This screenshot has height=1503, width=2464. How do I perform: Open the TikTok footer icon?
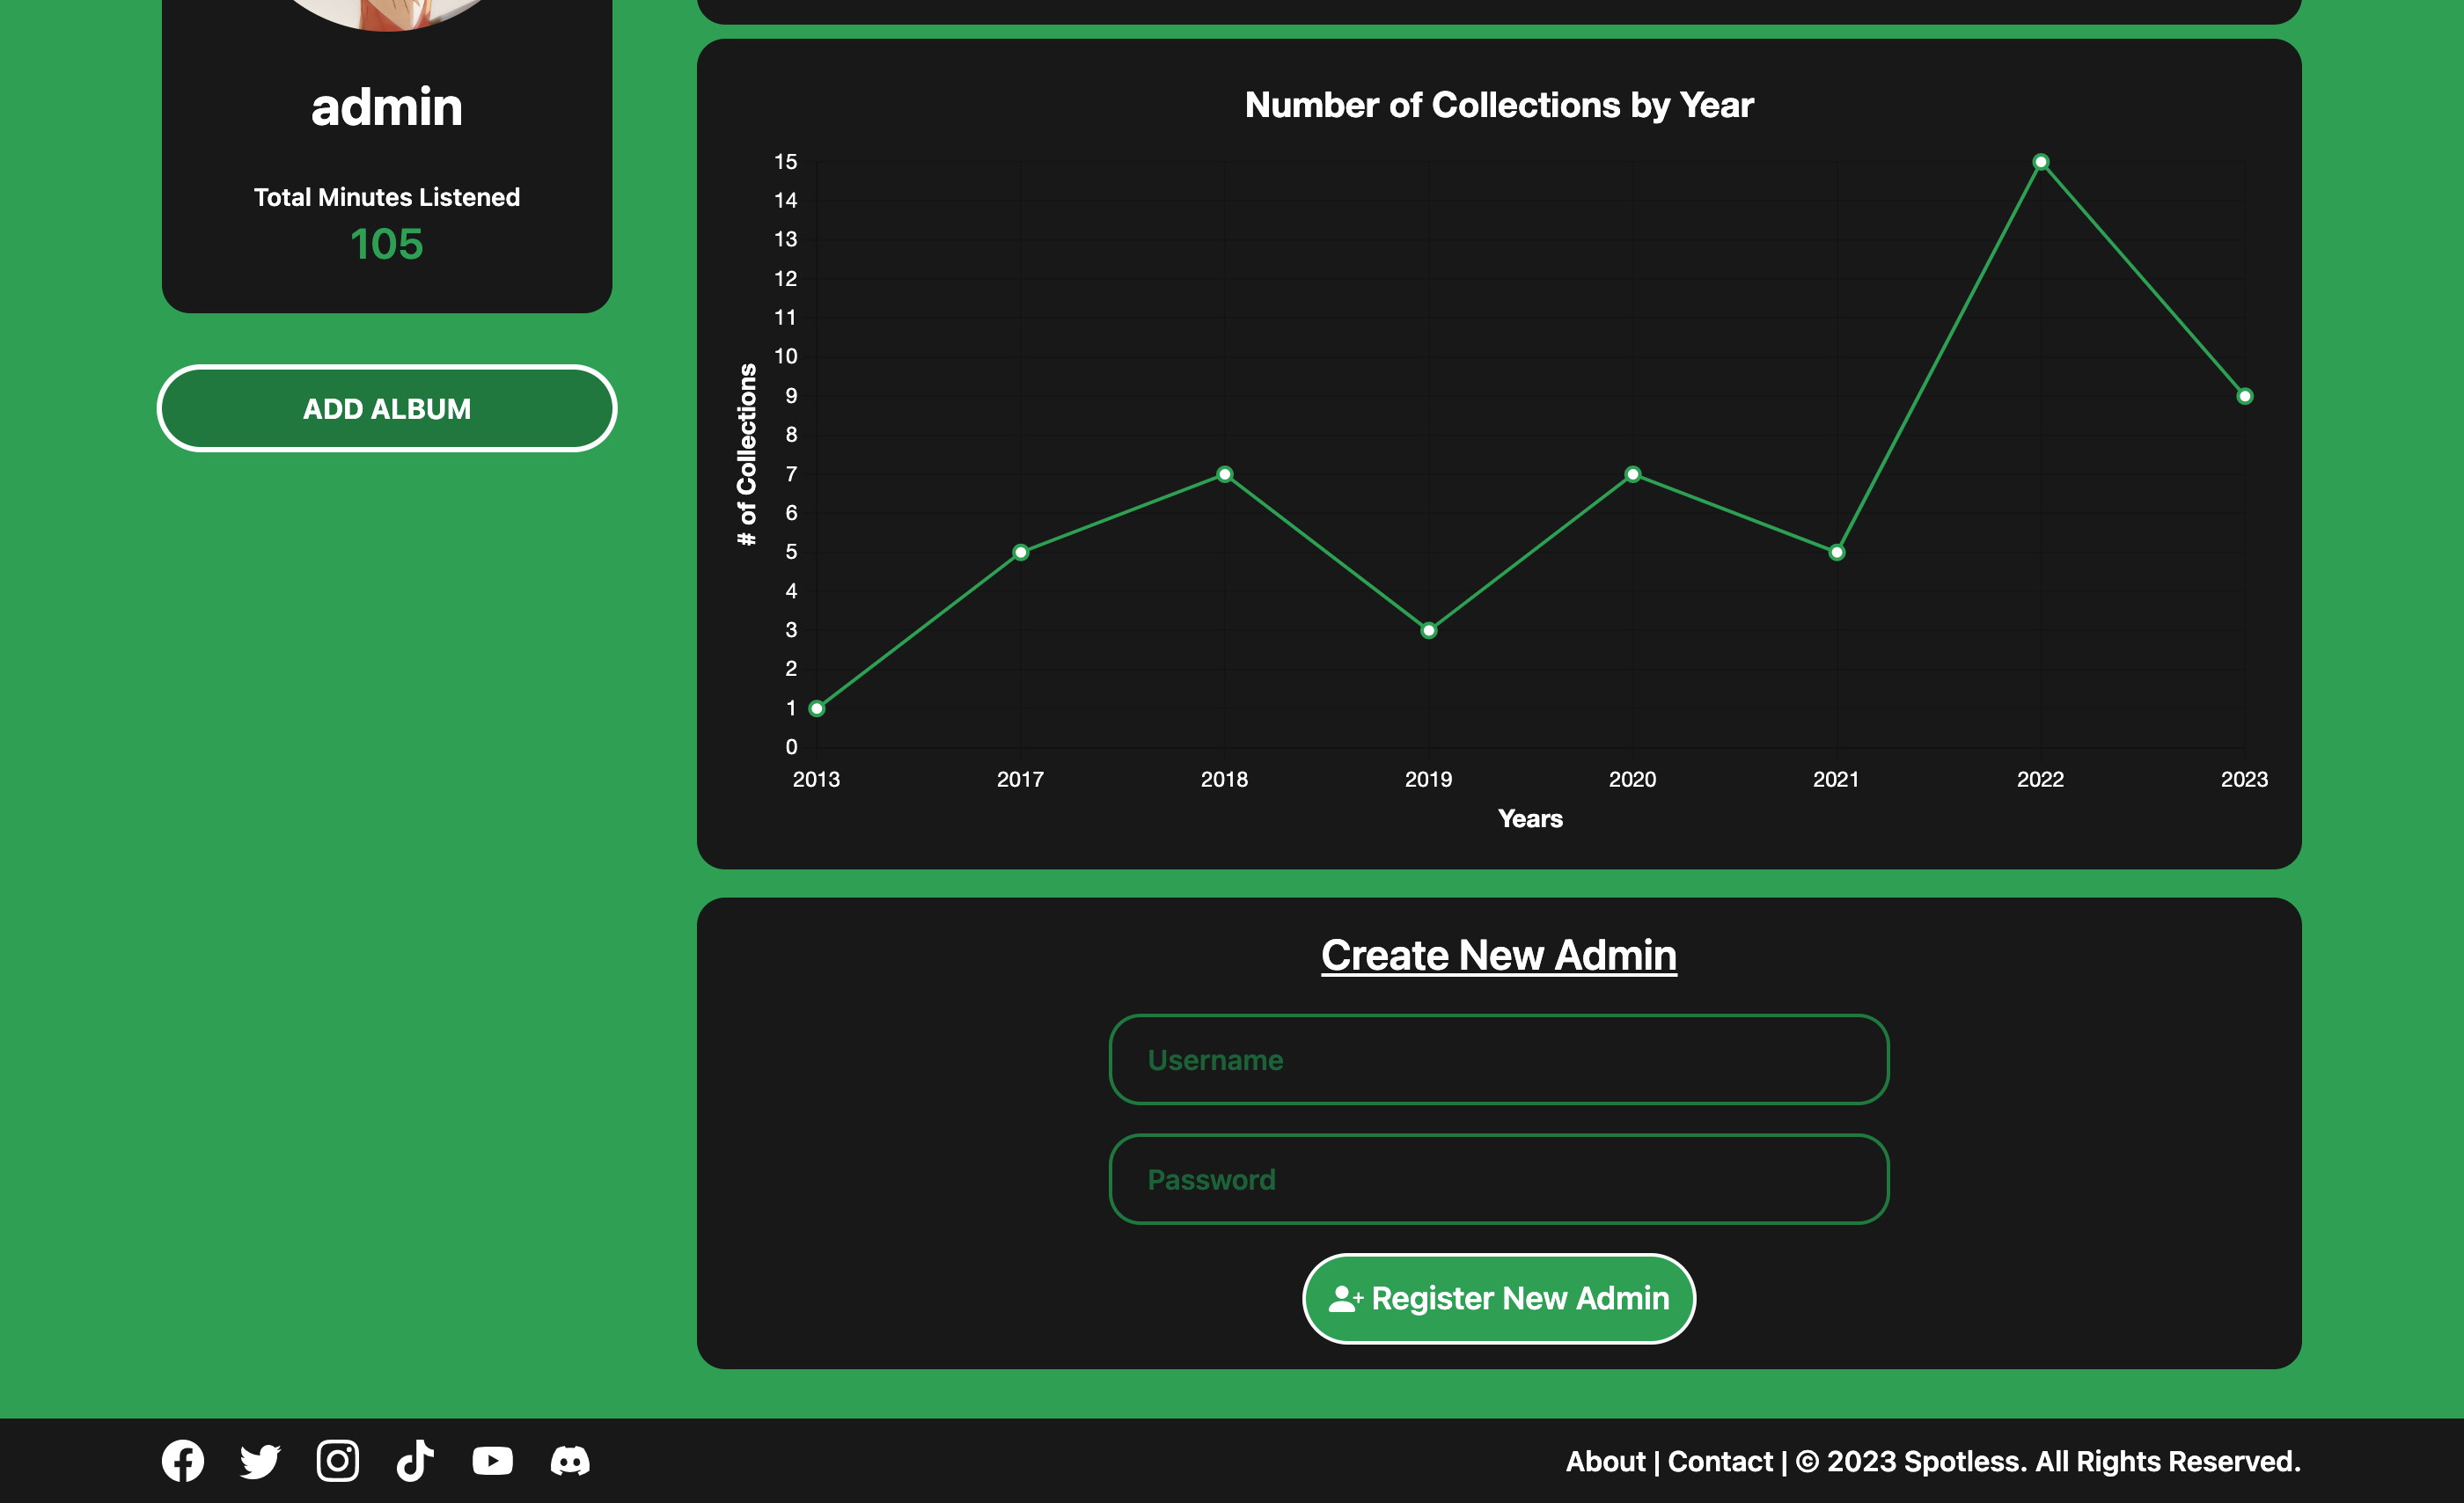click(x=415, y=1461)
